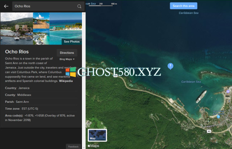Click the magnifier search icon
The width and height of the screenshot is (232, 149).
pyautogui.click(x=79, y=6)
